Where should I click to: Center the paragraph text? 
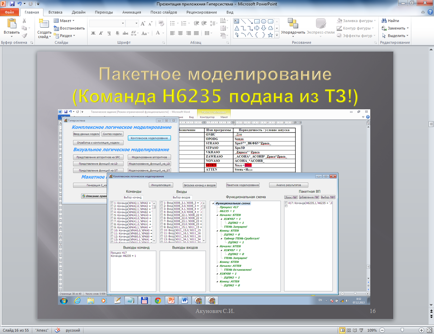tap(180, 33)
